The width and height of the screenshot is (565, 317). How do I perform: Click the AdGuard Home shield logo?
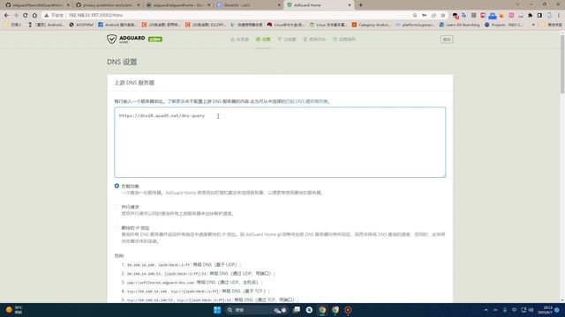[112, 39]
